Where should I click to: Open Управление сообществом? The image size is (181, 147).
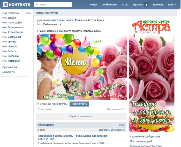[x=145, y=136]
